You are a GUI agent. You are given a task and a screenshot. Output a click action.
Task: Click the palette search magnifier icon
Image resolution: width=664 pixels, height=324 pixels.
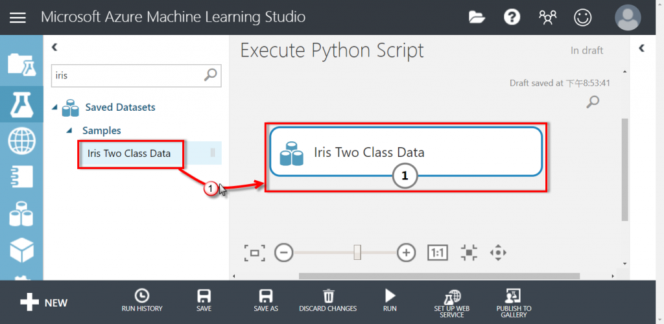(x=210, y=75)
